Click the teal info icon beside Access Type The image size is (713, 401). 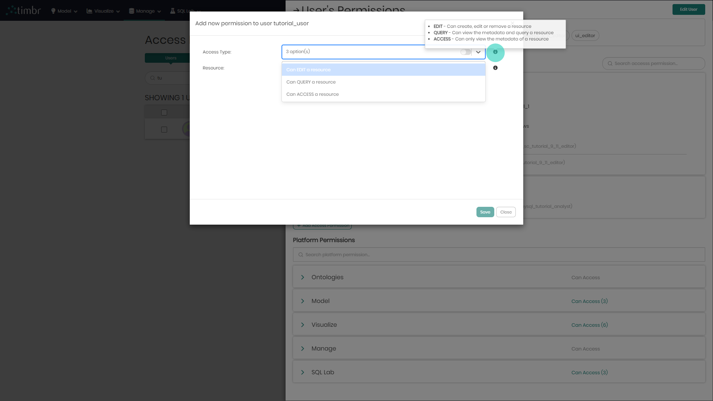496,52
